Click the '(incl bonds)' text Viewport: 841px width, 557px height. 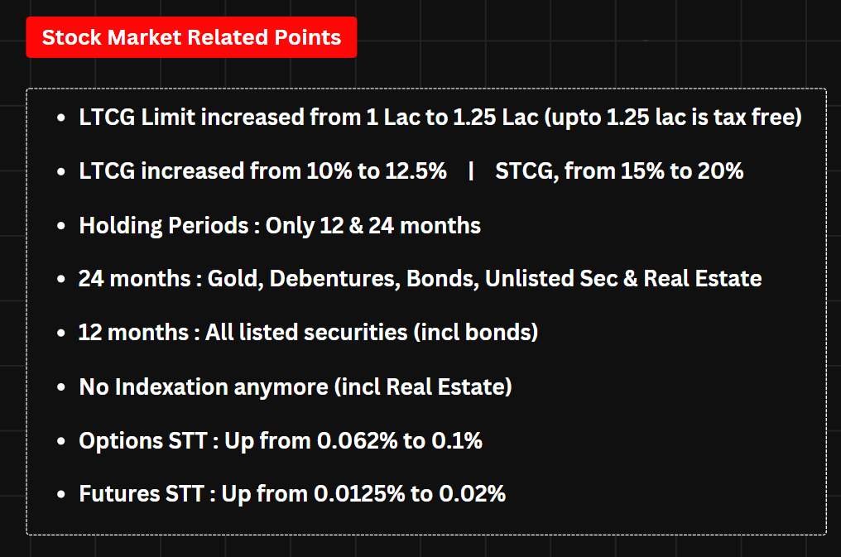pyautogui.click(x=476, y=333)
